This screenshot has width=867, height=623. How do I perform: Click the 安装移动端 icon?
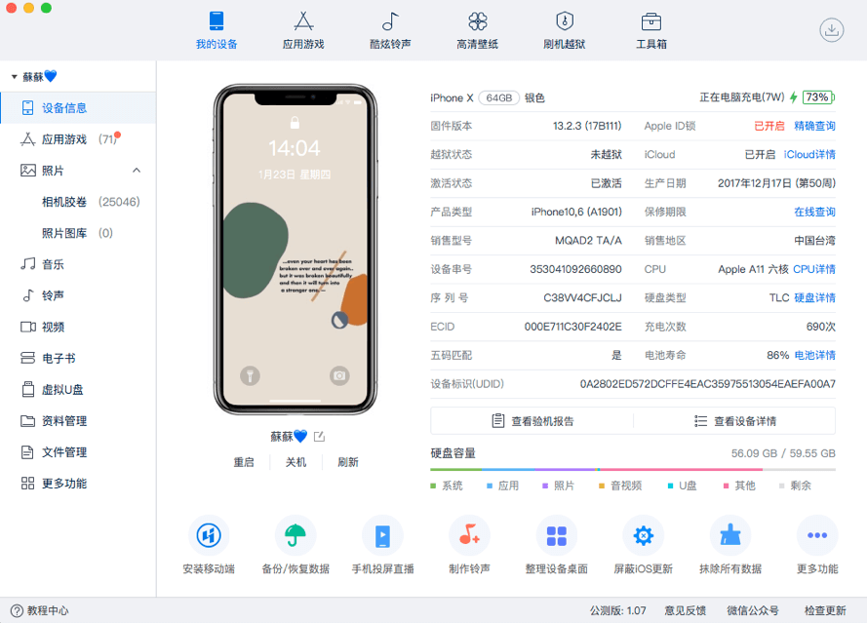click(209, 535)
